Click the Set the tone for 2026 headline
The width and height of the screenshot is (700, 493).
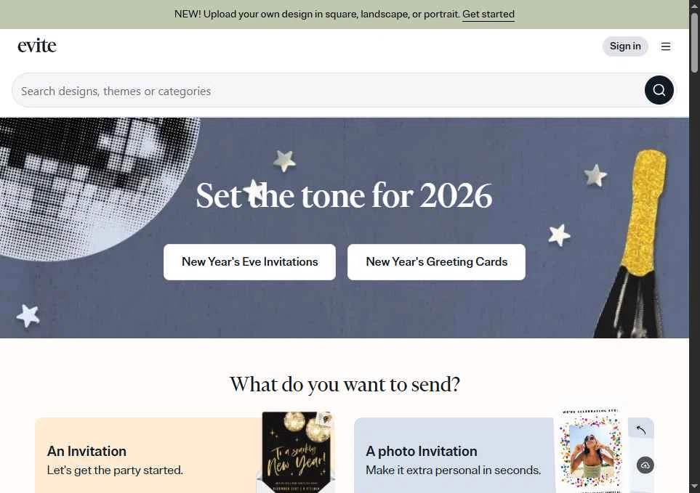coord(344,196)
